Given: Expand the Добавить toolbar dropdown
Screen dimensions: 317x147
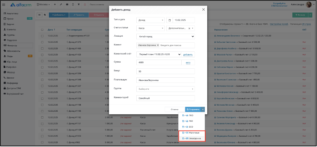Looking at the screenshot, I should pyautogui.click(x=59, y=15).
